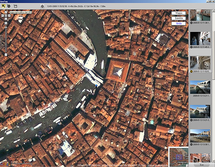This screenshot has width=215, height=167.
Task: Open the Termini e condizioni link
Action: [157, 165]
